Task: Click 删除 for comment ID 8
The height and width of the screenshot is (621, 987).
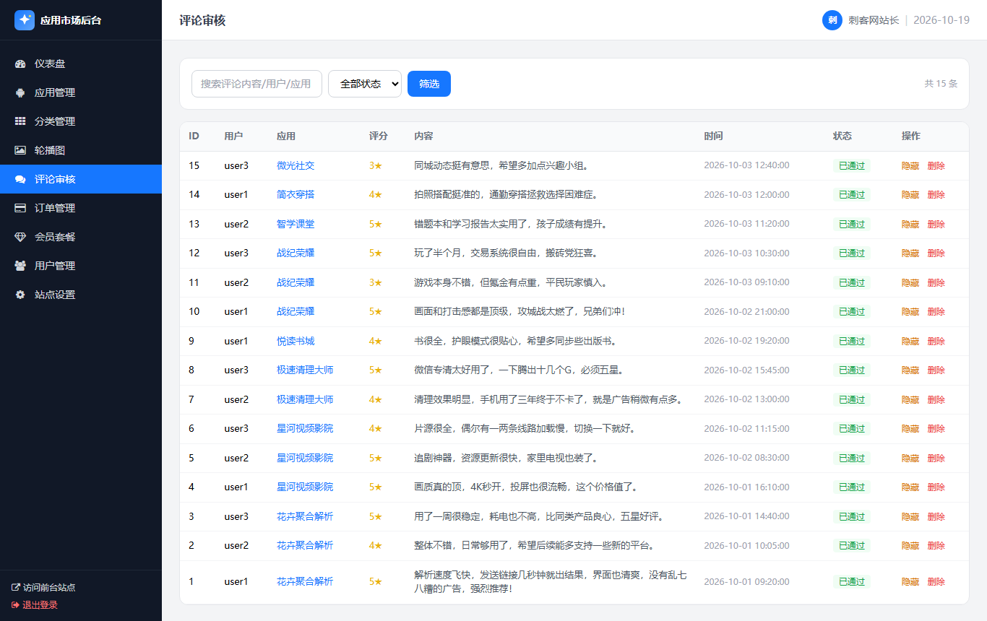Action: pyautogui.click(x=936, y=370)
